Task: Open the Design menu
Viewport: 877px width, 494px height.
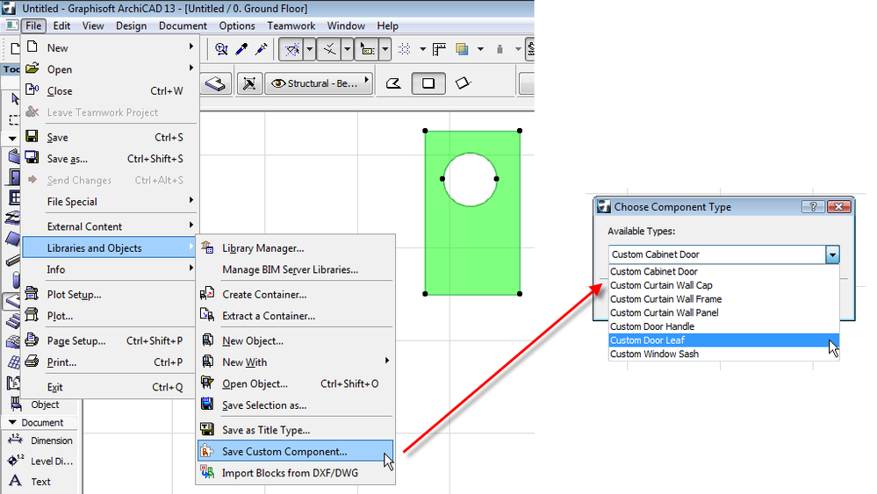Action: (x=131, y=25)
